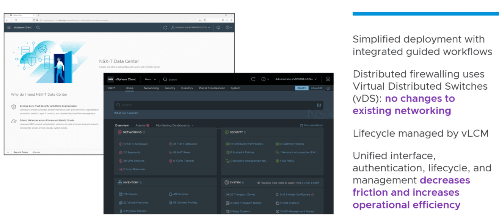Click 'What can I search?' link
This screenshot has height=216, width=499.
126,113
